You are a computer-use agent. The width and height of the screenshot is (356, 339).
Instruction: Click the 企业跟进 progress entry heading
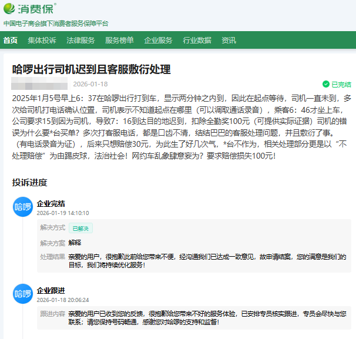coord(51,290)
